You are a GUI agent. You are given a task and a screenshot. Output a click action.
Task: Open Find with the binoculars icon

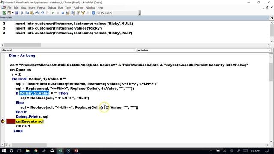[x=37, y=13]
